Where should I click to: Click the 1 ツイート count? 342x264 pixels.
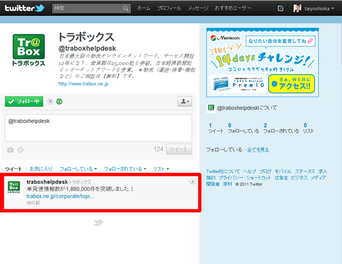[216, 128]
